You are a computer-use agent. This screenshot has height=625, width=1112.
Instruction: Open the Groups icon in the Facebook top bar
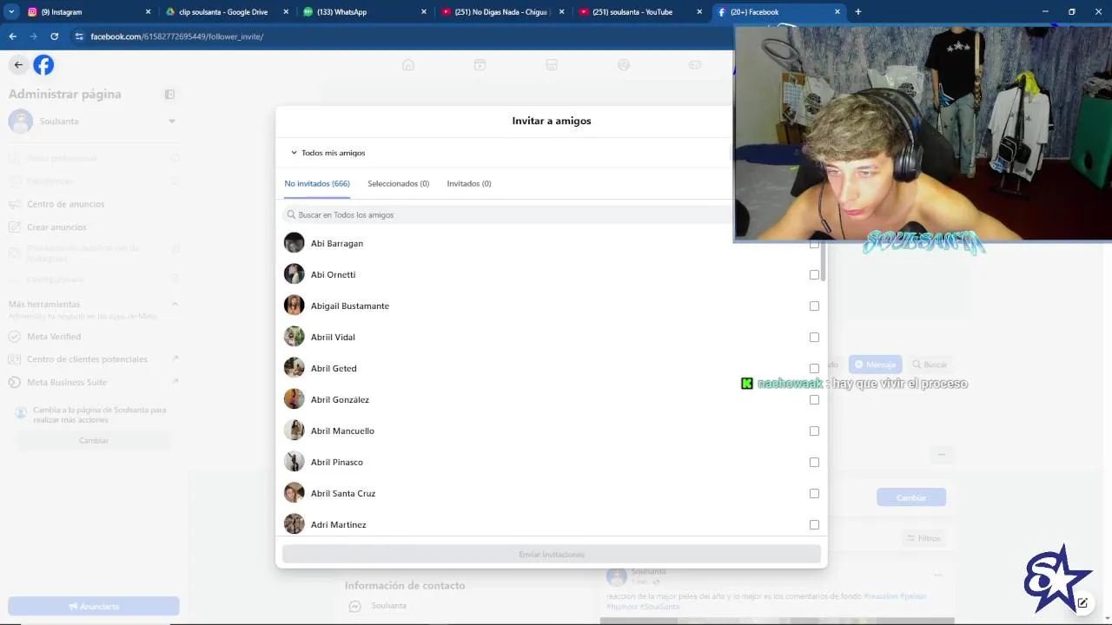click(623, 65)
